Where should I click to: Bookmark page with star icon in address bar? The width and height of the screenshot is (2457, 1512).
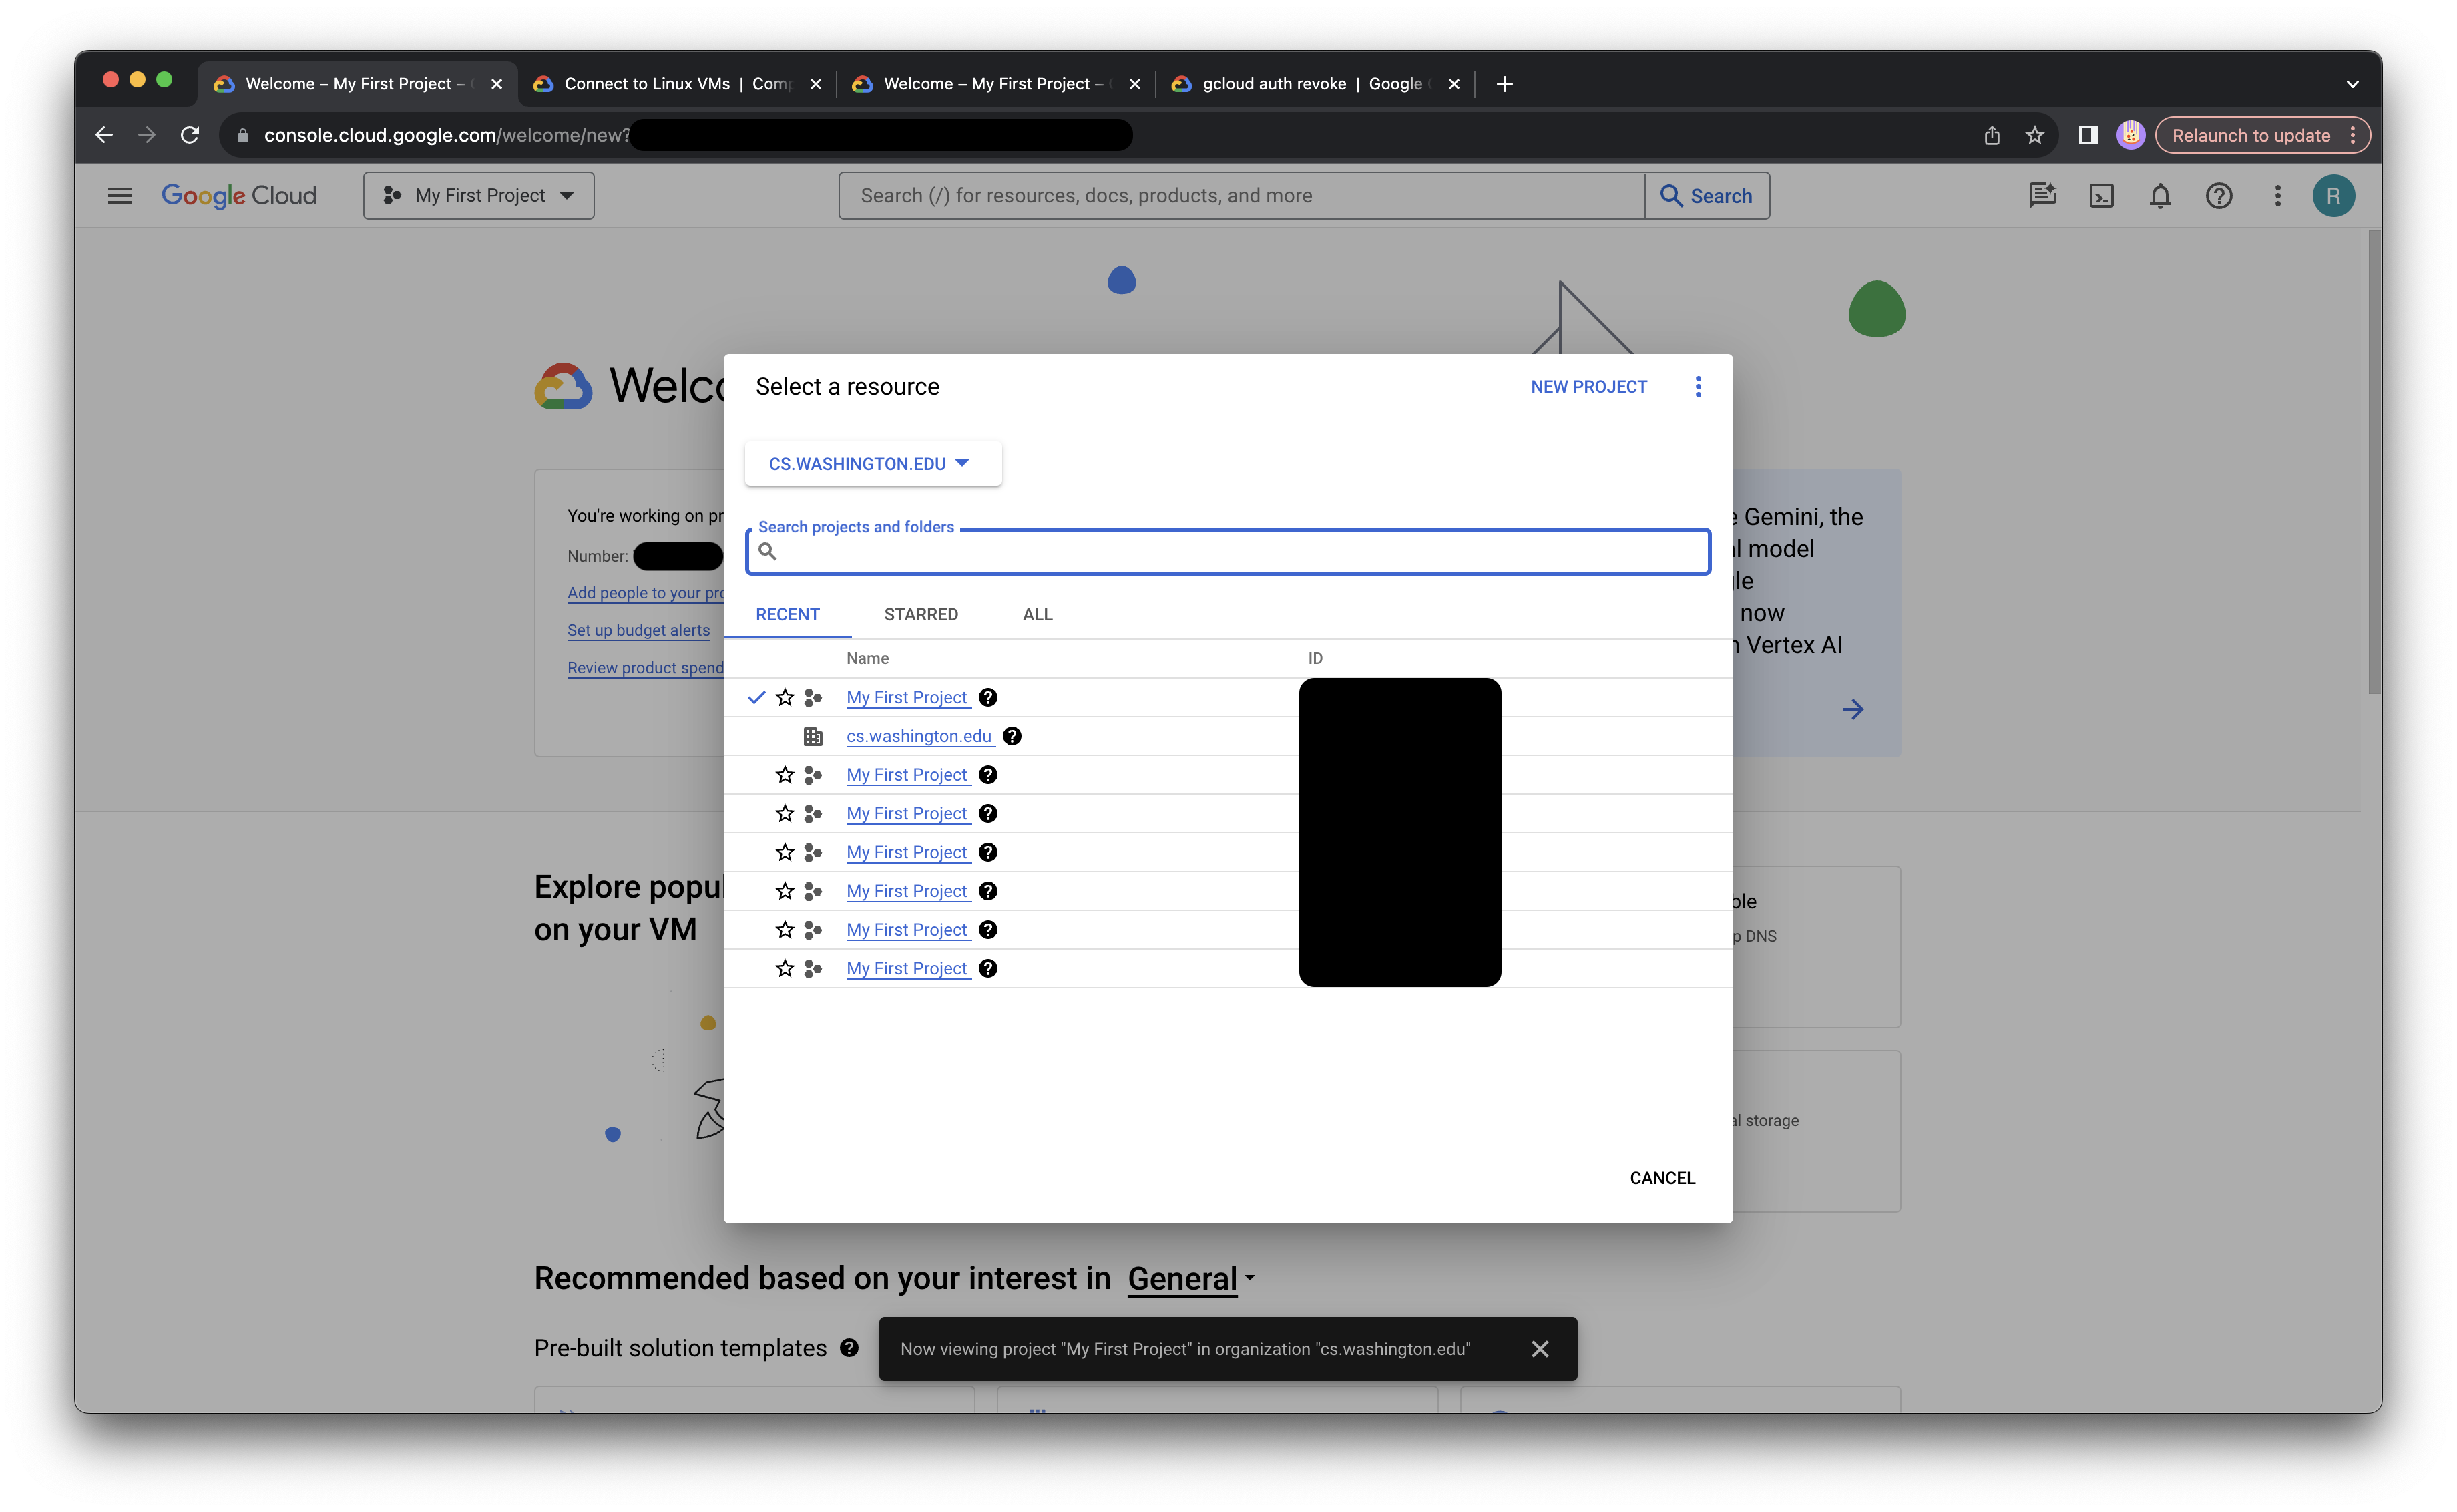click(2034, 136)
